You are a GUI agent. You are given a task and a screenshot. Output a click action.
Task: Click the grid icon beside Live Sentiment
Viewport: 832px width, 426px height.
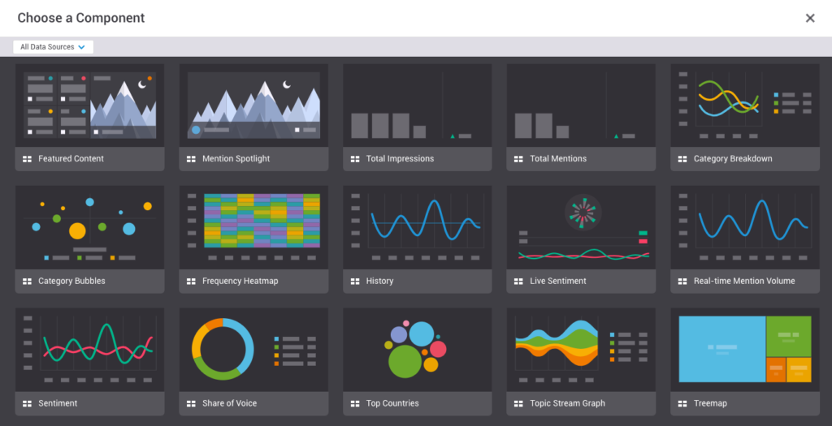click(518, 282)
